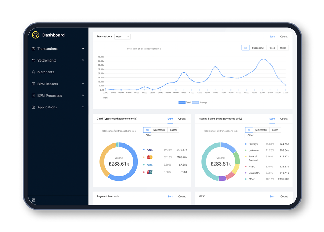Screen dimensions: 324x232
Task: Click the Bank of Scotland legend entry
Action: coord(253,158)
